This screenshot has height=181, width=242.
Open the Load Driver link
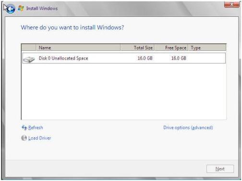coord(40,138)
